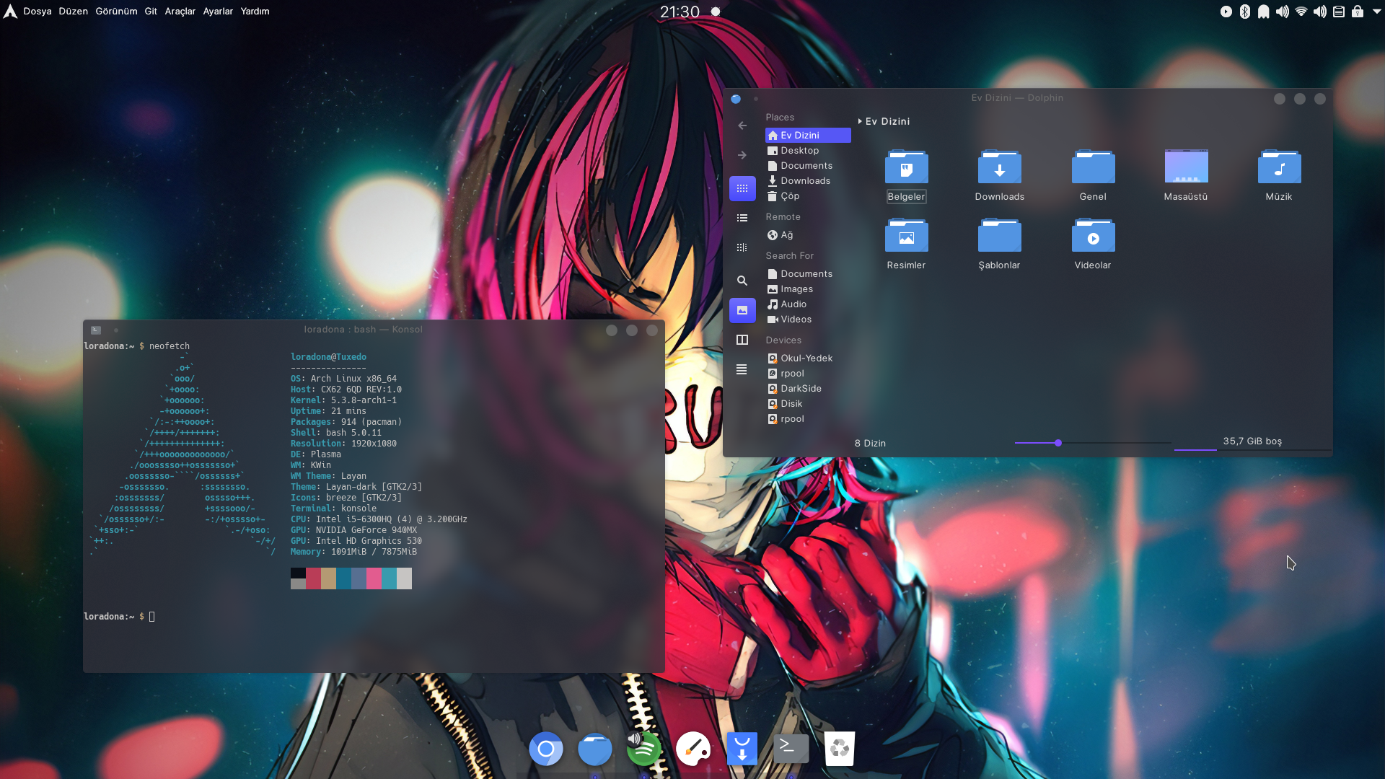
Task: Open the Wi-Fi network tray icon
Action: (x=1301, y=12)
